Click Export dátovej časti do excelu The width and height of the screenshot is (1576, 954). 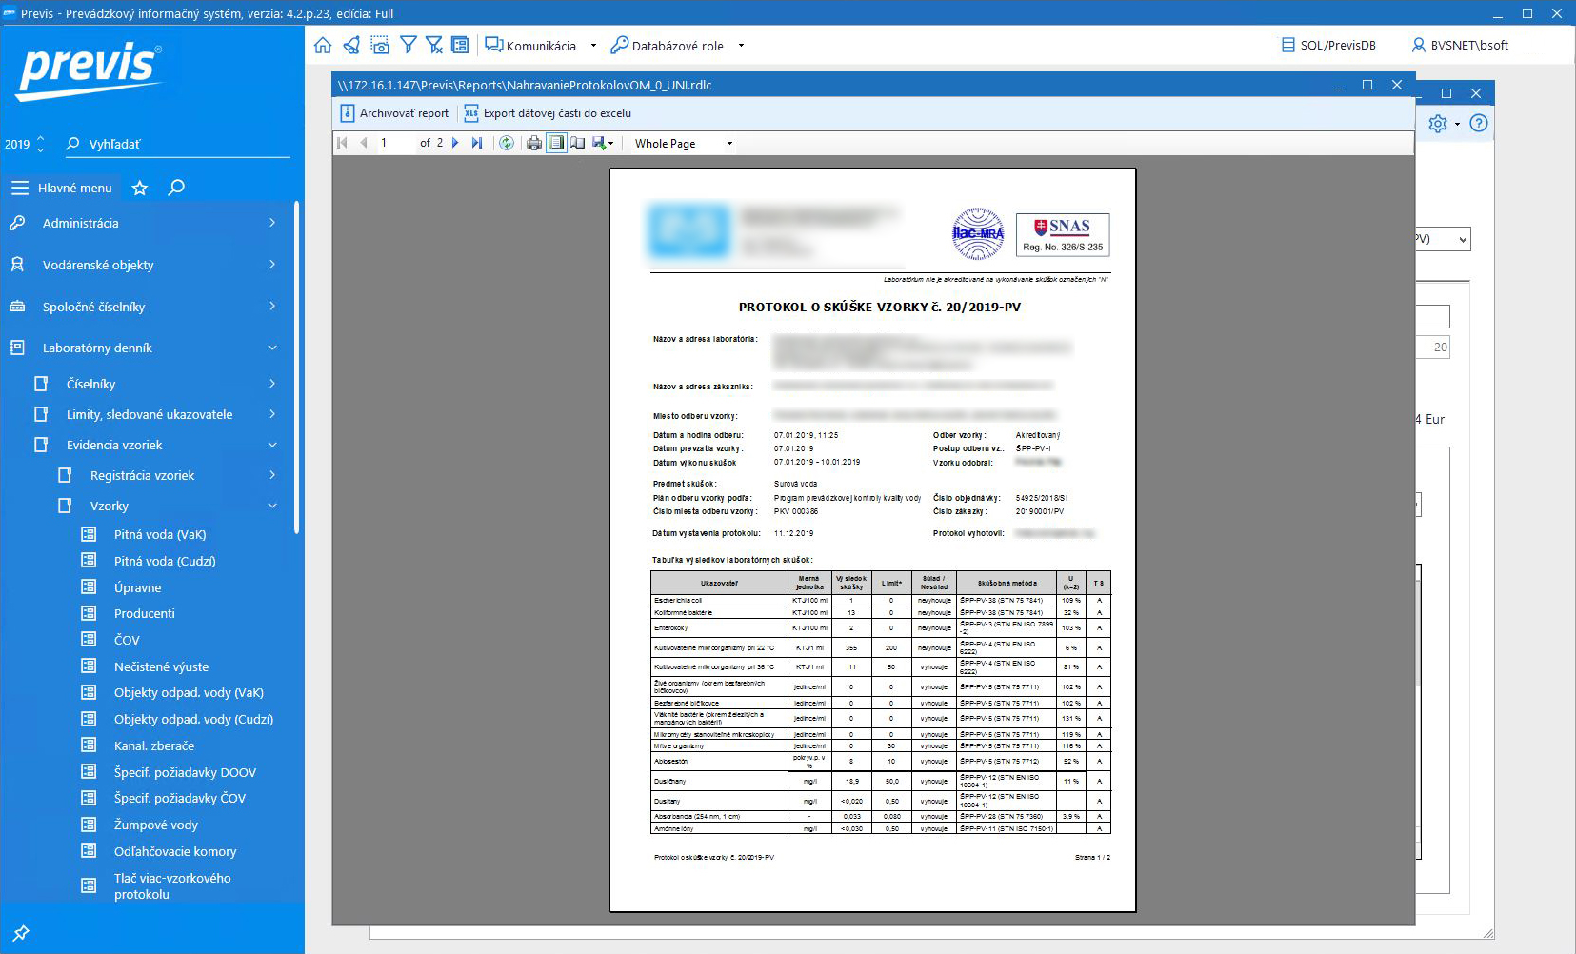(x=548, y=113)
